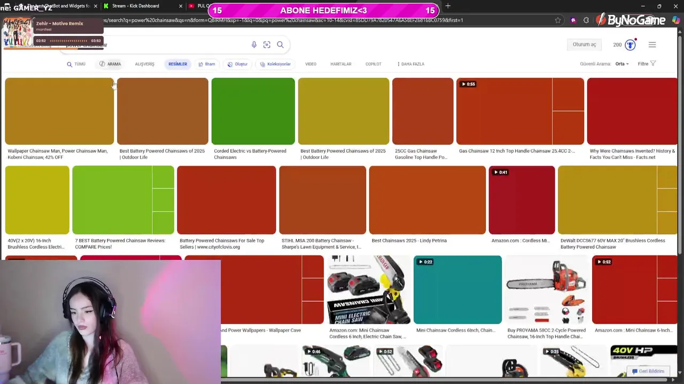Open the filter funnel icon
Image resolution: width=684 pixels, height=384 pixels.
tap(653, 63)
